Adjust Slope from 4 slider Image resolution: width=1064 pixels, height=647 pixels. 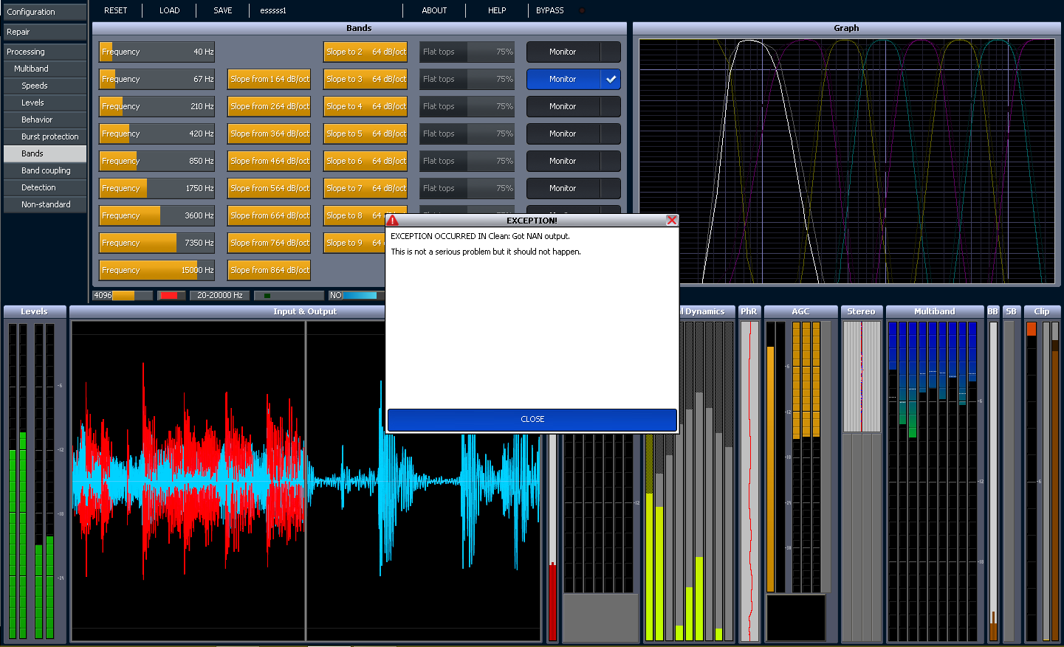tap(269, 161)
